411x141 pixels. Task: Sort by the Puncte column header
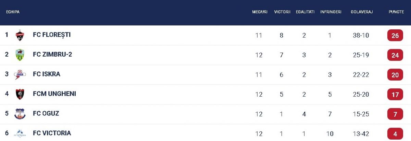coord(396,12)
